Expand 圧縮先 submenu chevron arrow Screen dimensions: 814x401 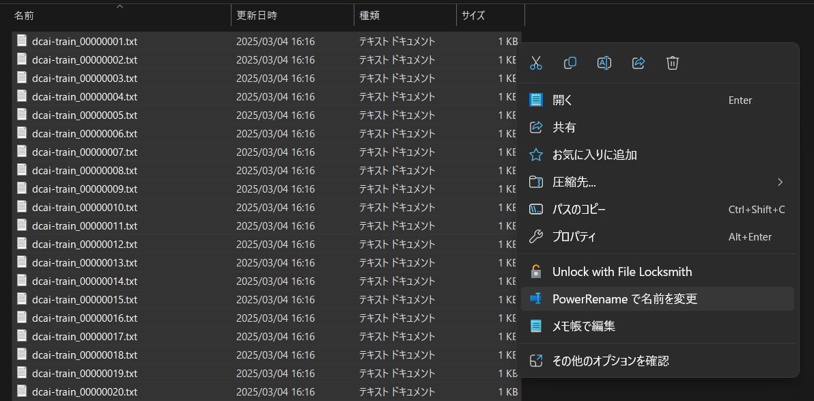pyautogui.click(x=780, y=182)
